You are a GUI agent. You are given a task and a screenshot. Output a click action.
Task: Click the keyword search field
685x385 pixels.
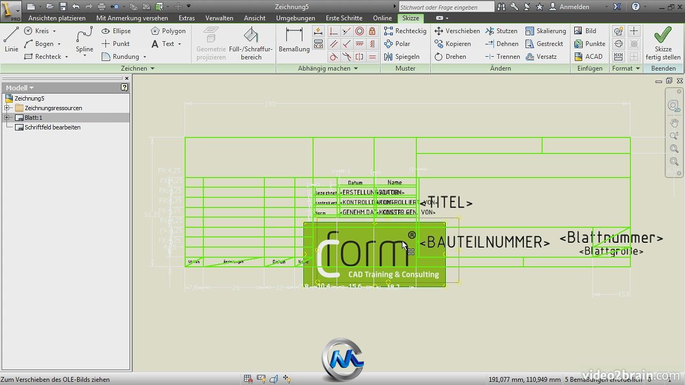point(446,7)
